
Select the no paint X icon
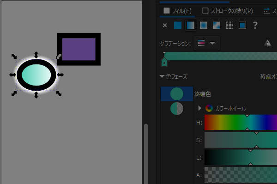[x=165, y=26]
